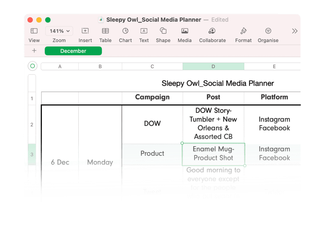The image size is (335, 232).
Task: Show more toolbar items via chevrons
Action: (294, 31)
